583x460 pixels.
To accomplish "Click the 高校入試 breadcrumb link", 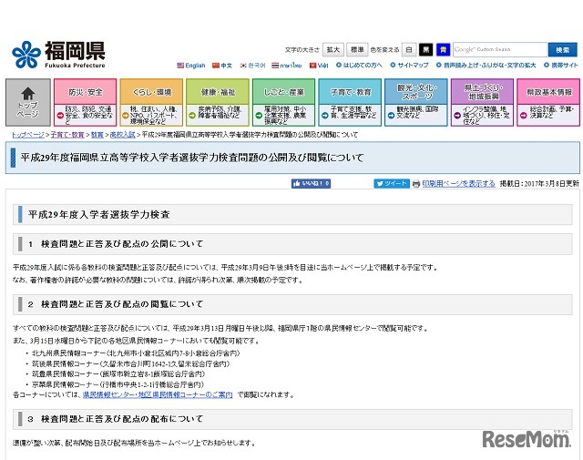I will (123, 135).
